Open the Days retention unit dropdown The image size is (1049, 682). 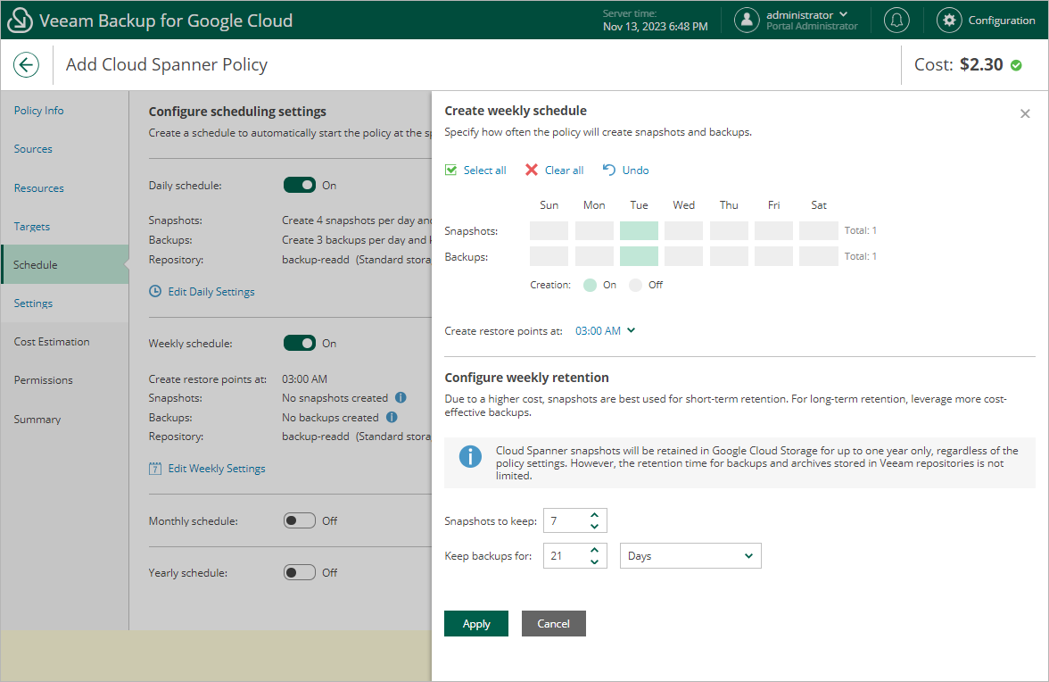(690, 556)
